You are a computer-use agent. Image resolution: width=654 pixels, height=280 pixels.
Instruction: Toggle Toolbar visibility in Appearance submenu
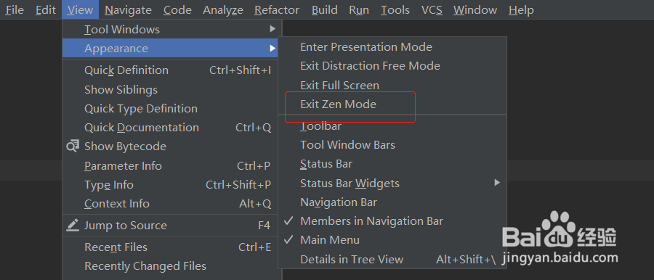[x=392, y=125]
